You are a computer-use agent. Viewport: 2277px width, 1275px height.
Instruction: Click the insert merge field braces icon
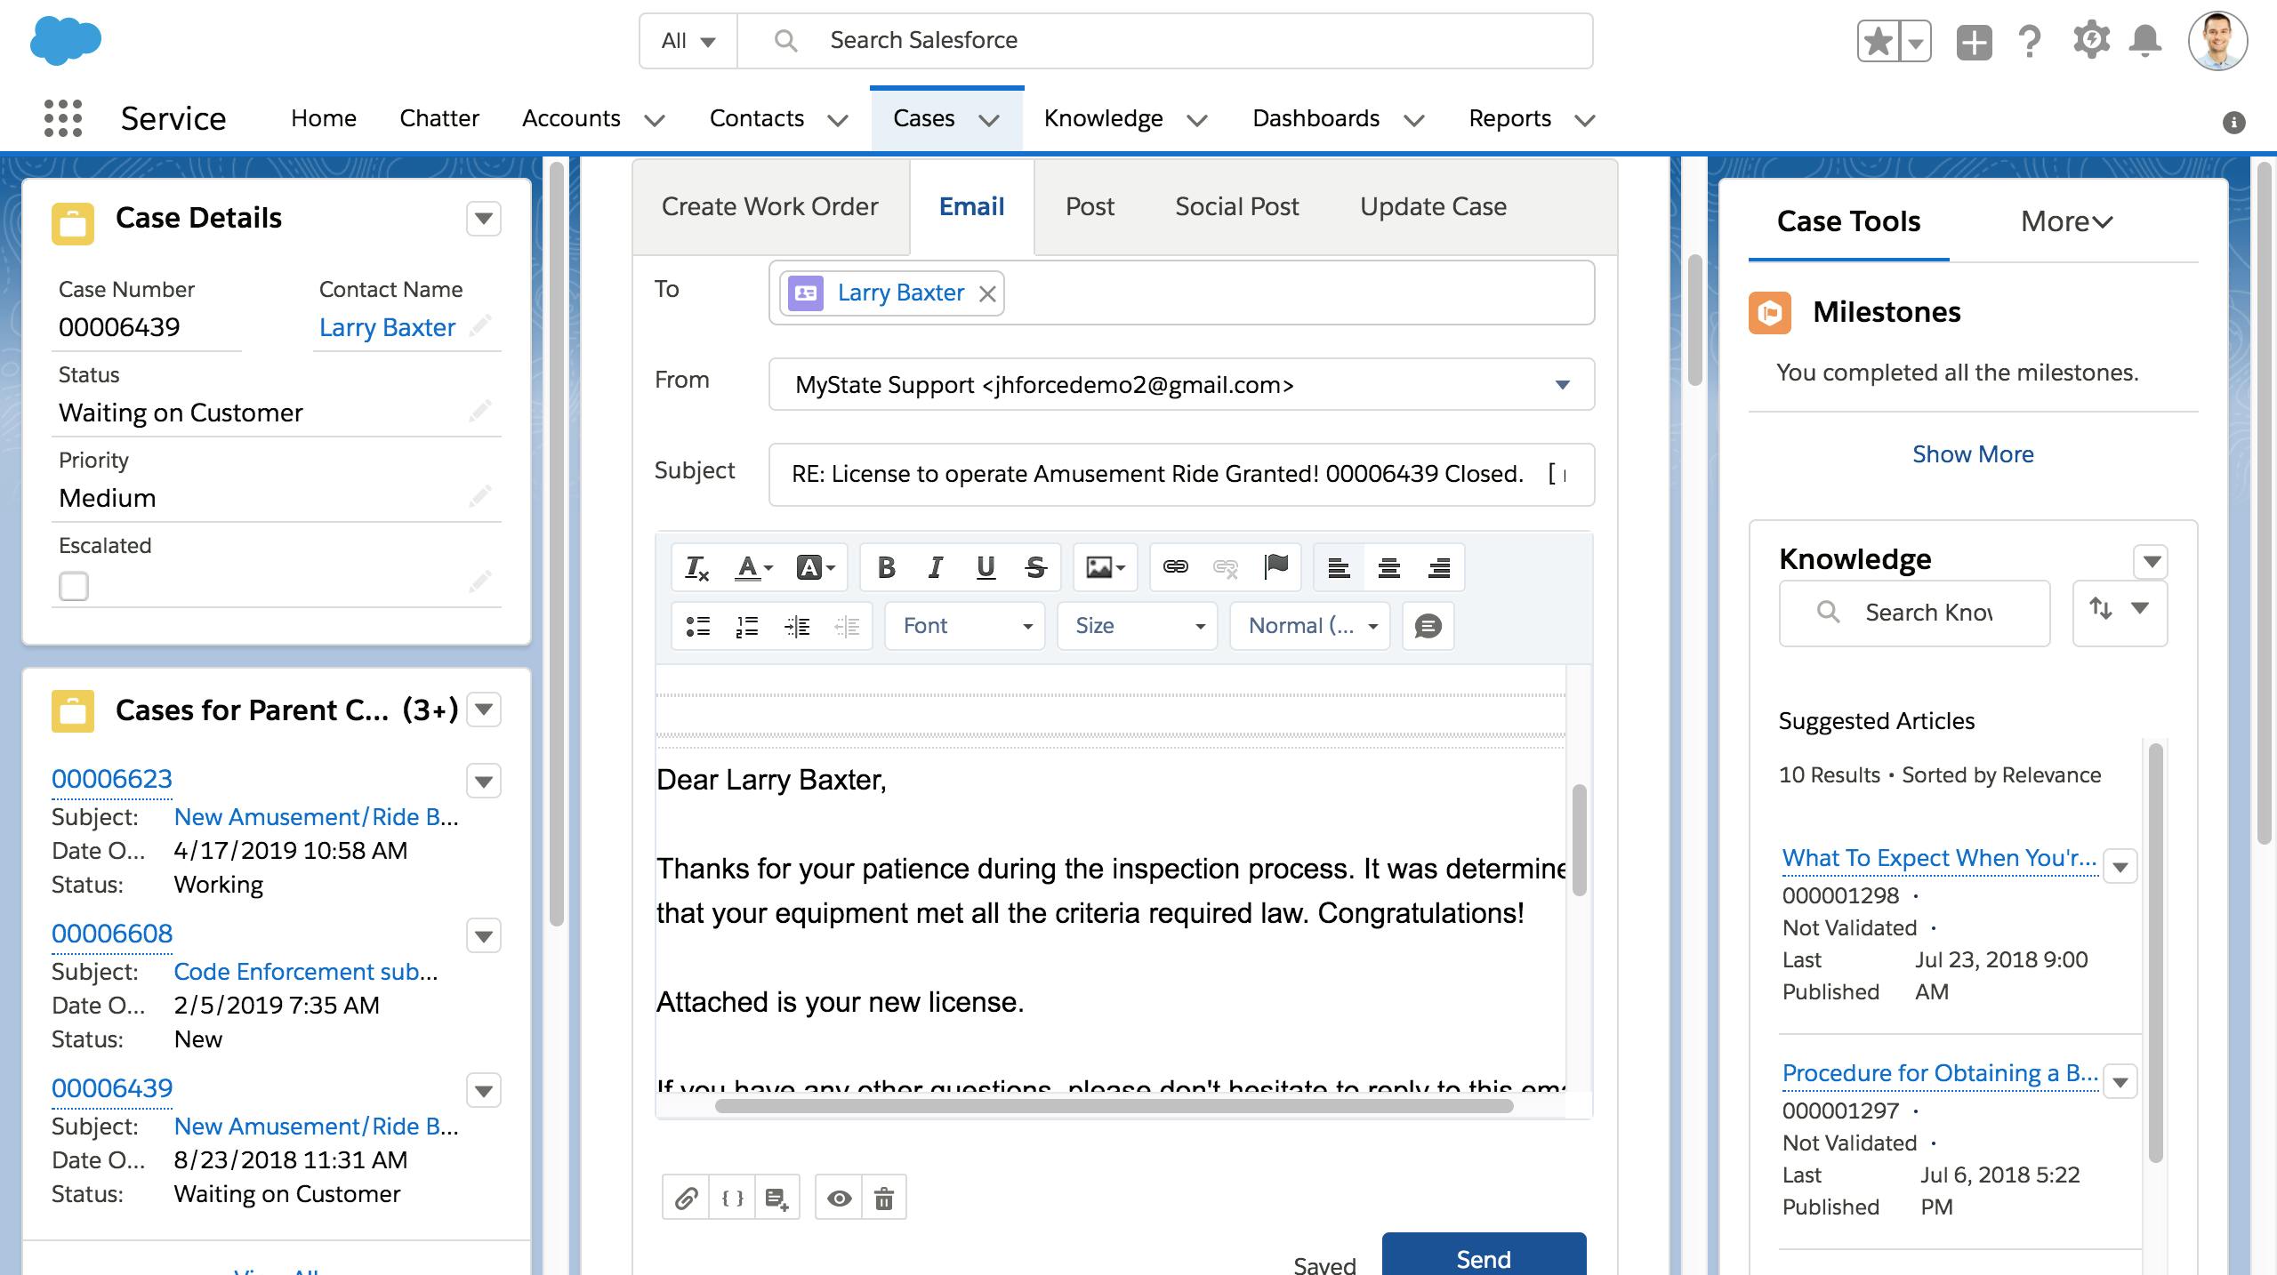[732, 1198]
